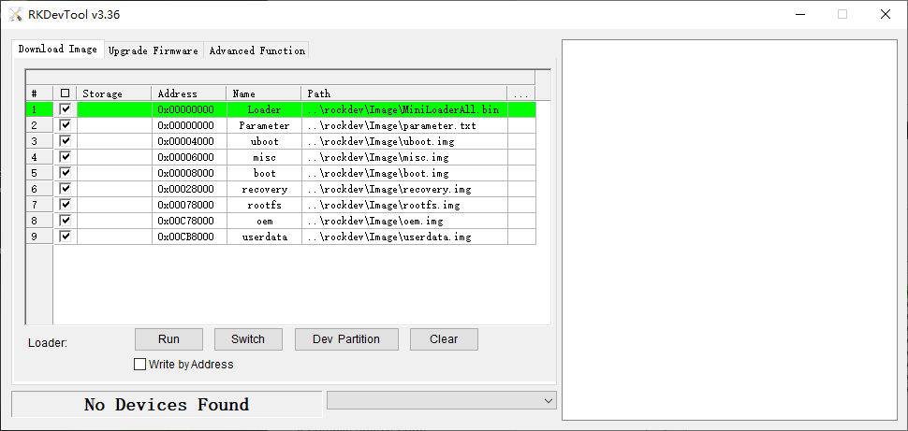Click address 0x00028000 cell

[189, 189]
